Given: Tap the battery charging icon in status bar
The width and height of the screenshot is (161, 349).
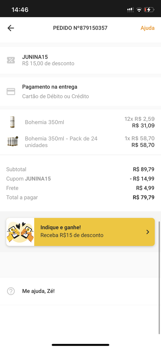Looking at the screenshot, I should coord(149,10).
